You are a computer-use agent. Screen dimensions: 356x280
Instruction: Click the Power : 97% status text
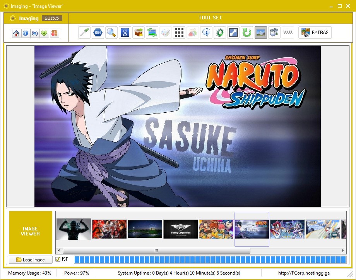77,273
